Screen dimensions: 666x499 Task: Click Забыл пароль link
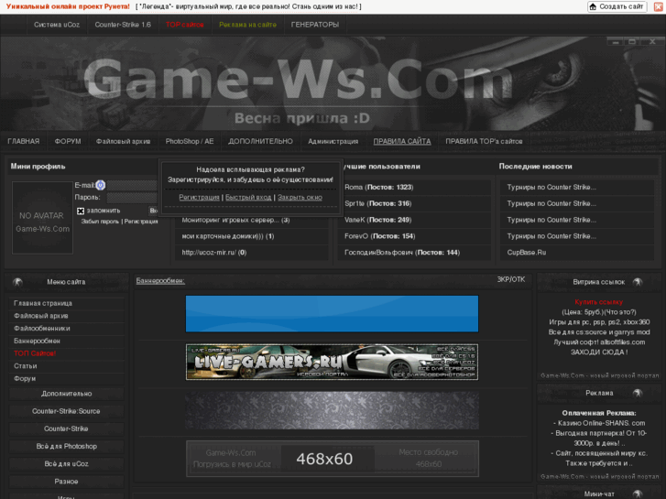coord(100,222)
